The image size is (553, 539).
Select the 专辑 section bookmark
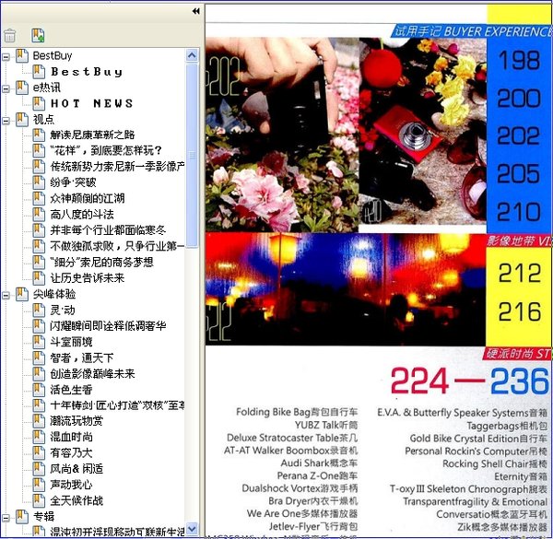[x=43, y=517]
